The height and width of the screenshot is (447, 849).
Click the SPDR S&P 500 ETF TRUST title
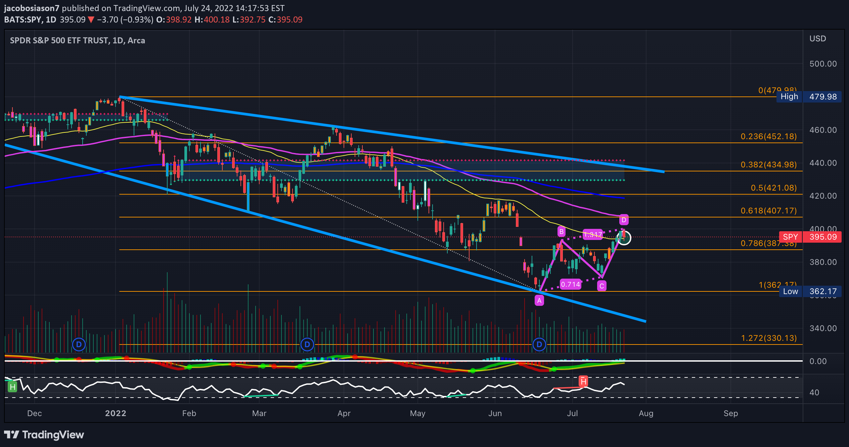(x=77, y=41)
